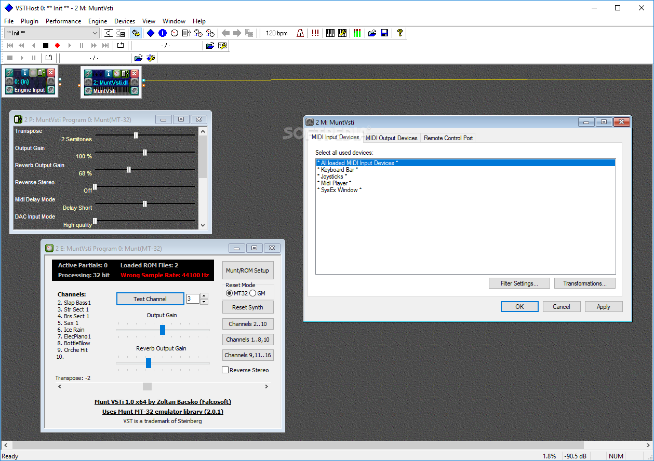Open the Engine menu
The width and height of the screenshot is (654, 461).
click(x=98, y=21)
